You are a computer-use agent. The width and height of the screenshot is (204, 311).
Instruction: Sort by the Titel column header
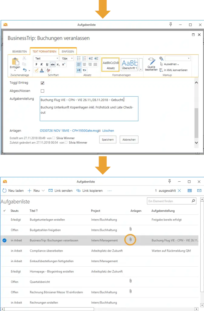click(34, 211)
